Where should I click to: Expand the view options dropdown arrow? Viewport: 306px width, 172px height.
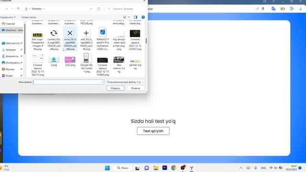129,17
